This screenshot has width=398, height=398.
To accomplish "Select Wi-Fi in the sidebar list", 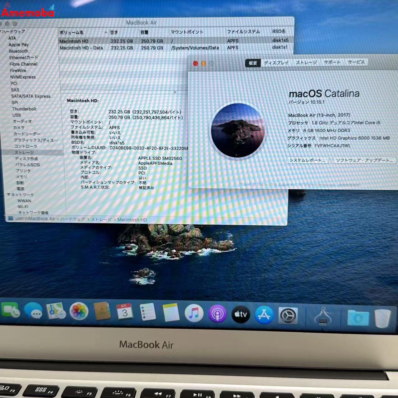I will coord(23,206).
